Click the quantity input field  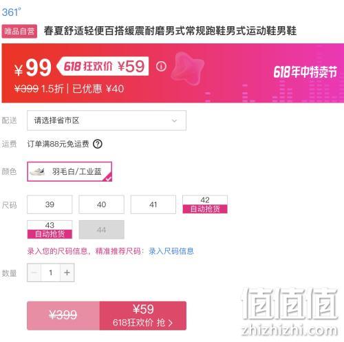[50, 272]
